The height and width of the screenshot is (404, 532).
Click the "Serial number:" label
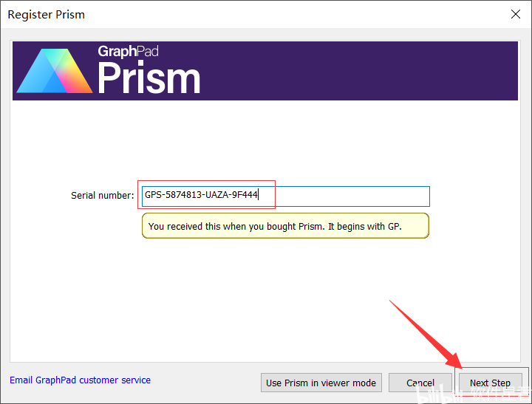click(x=103, y=196)
